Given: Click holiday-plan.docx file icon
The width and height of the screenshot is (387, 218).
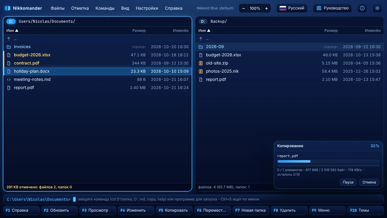Looking at the screenshot, I should click(9, 71).
